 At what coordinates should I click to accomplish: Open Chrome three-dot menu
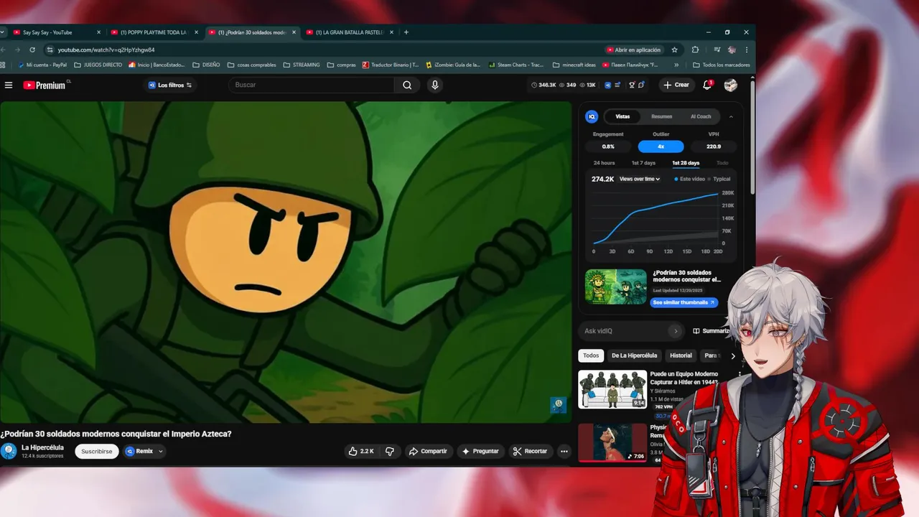(x=747, y=50)
